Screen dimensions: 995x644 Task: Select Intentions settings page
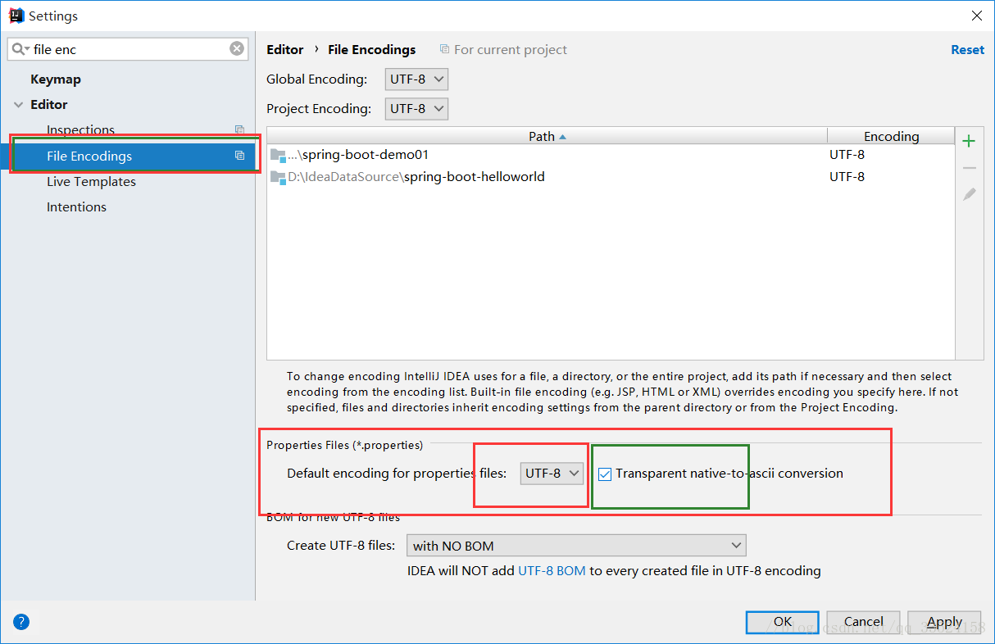pyautogui.click(x=76, y=207)
